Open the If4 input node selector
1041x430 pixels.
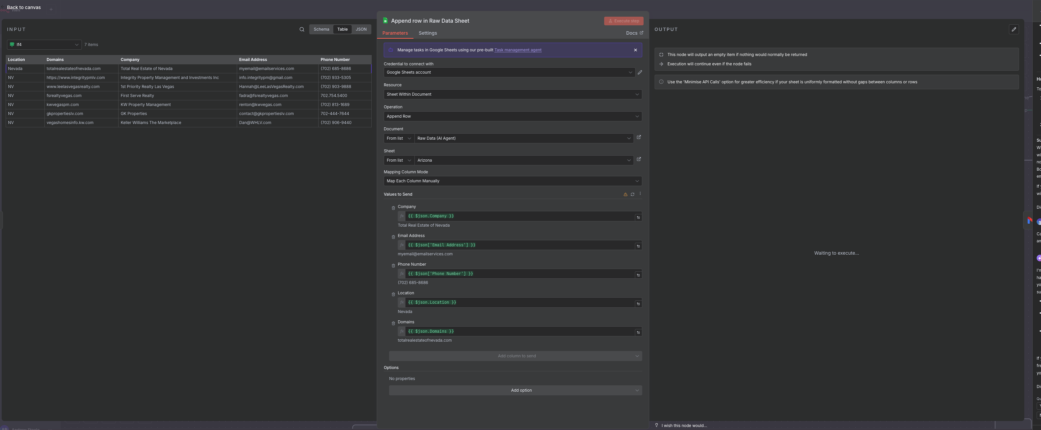[x=44, y=45]
